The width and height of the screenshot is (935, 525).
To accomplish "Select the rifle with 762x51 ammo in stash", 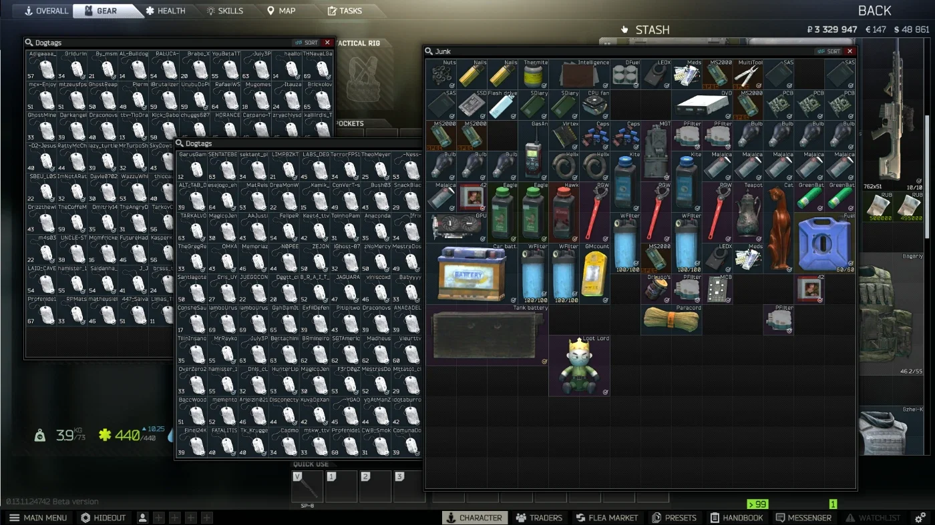I will [892, 115].
